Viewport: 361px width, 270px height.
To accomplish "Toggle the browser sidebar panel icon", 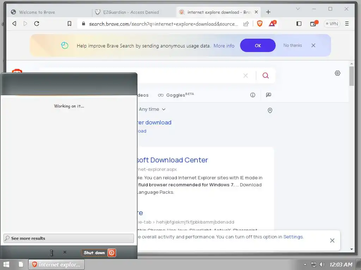I will (299, 24).
